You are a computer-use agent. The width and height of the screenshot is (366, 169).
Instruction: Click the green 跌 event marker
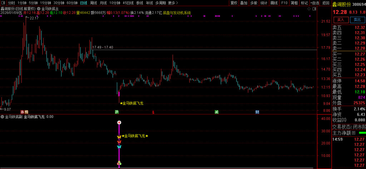click(x=117, y=112)
